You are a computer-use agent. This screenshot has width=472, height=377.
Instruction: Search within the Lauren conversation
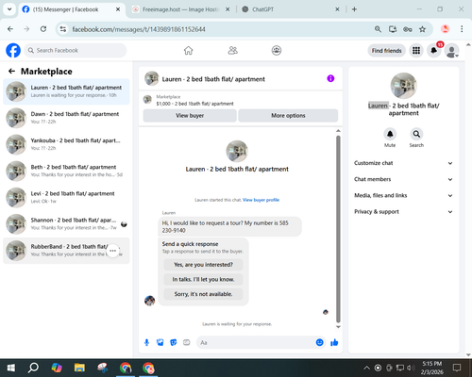pos(416,134)
